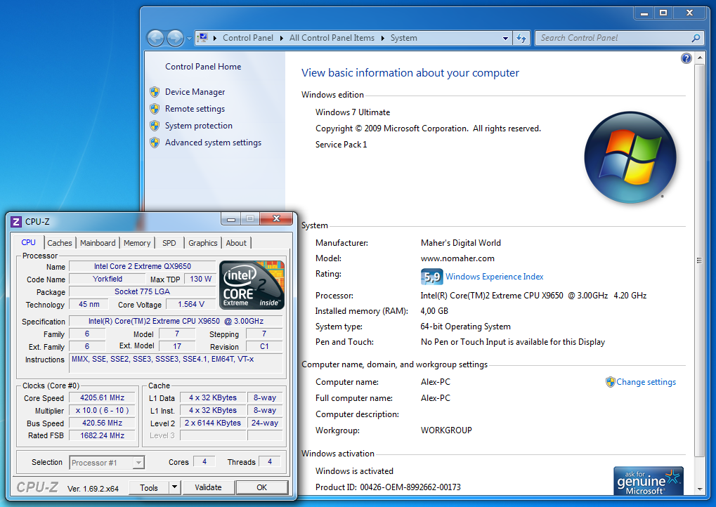716x507 pixels.
Task: Click the Back navigation arrow
Action: [155, 38]
